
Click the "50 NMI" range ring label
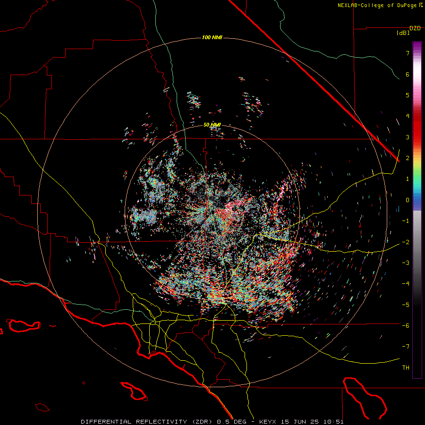(212, 125)
